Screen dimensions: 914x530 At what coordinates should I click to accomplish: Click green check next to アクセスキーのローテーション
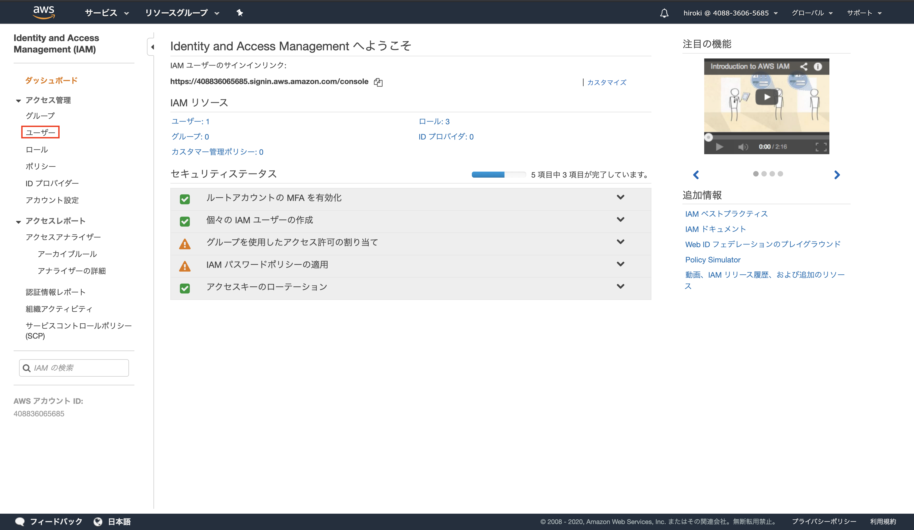pos(184,288)
